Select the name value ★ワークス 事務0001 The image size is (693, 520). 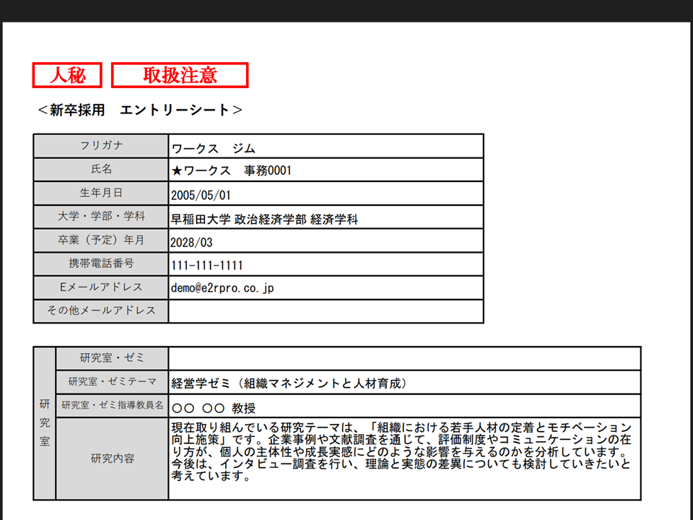(231, 171)
